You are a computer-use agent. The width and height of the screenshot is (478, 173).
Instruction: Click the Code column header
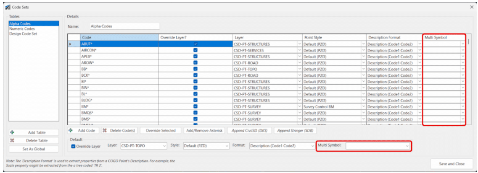click(x=119, y=37)
